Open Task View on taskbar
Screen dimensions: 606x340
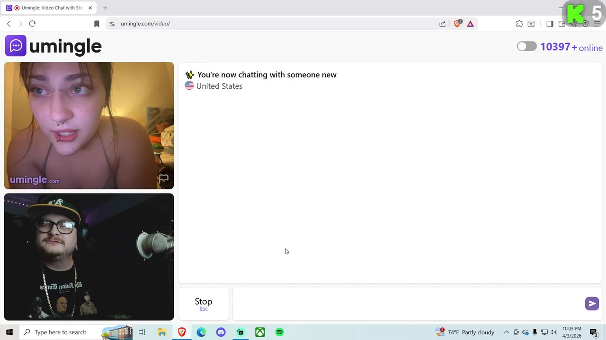point(142,332)
